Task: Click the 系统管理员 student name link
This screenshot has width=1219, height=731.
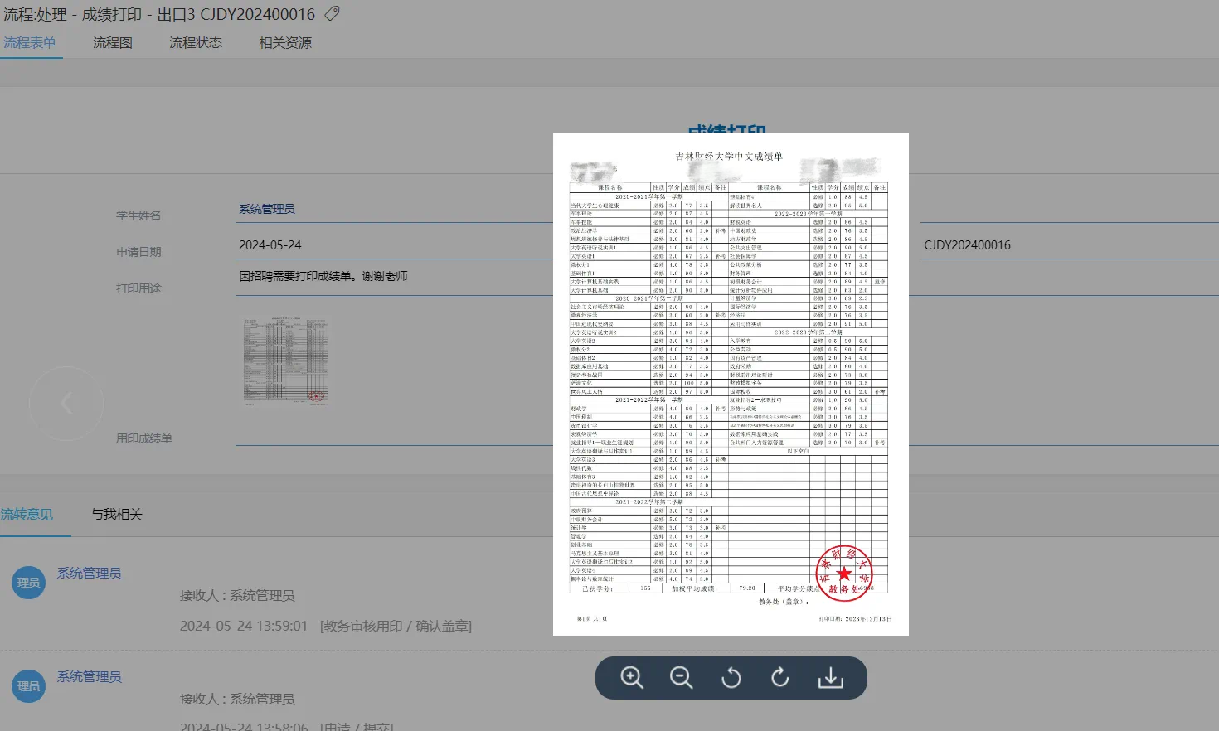Action: (267, 209)
